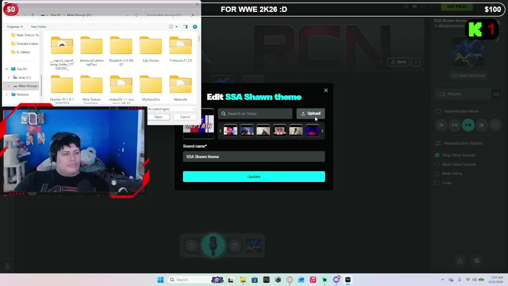Open Discord from the taskbar
Viewport: 508px width, 286px height.
coord(336,280)
